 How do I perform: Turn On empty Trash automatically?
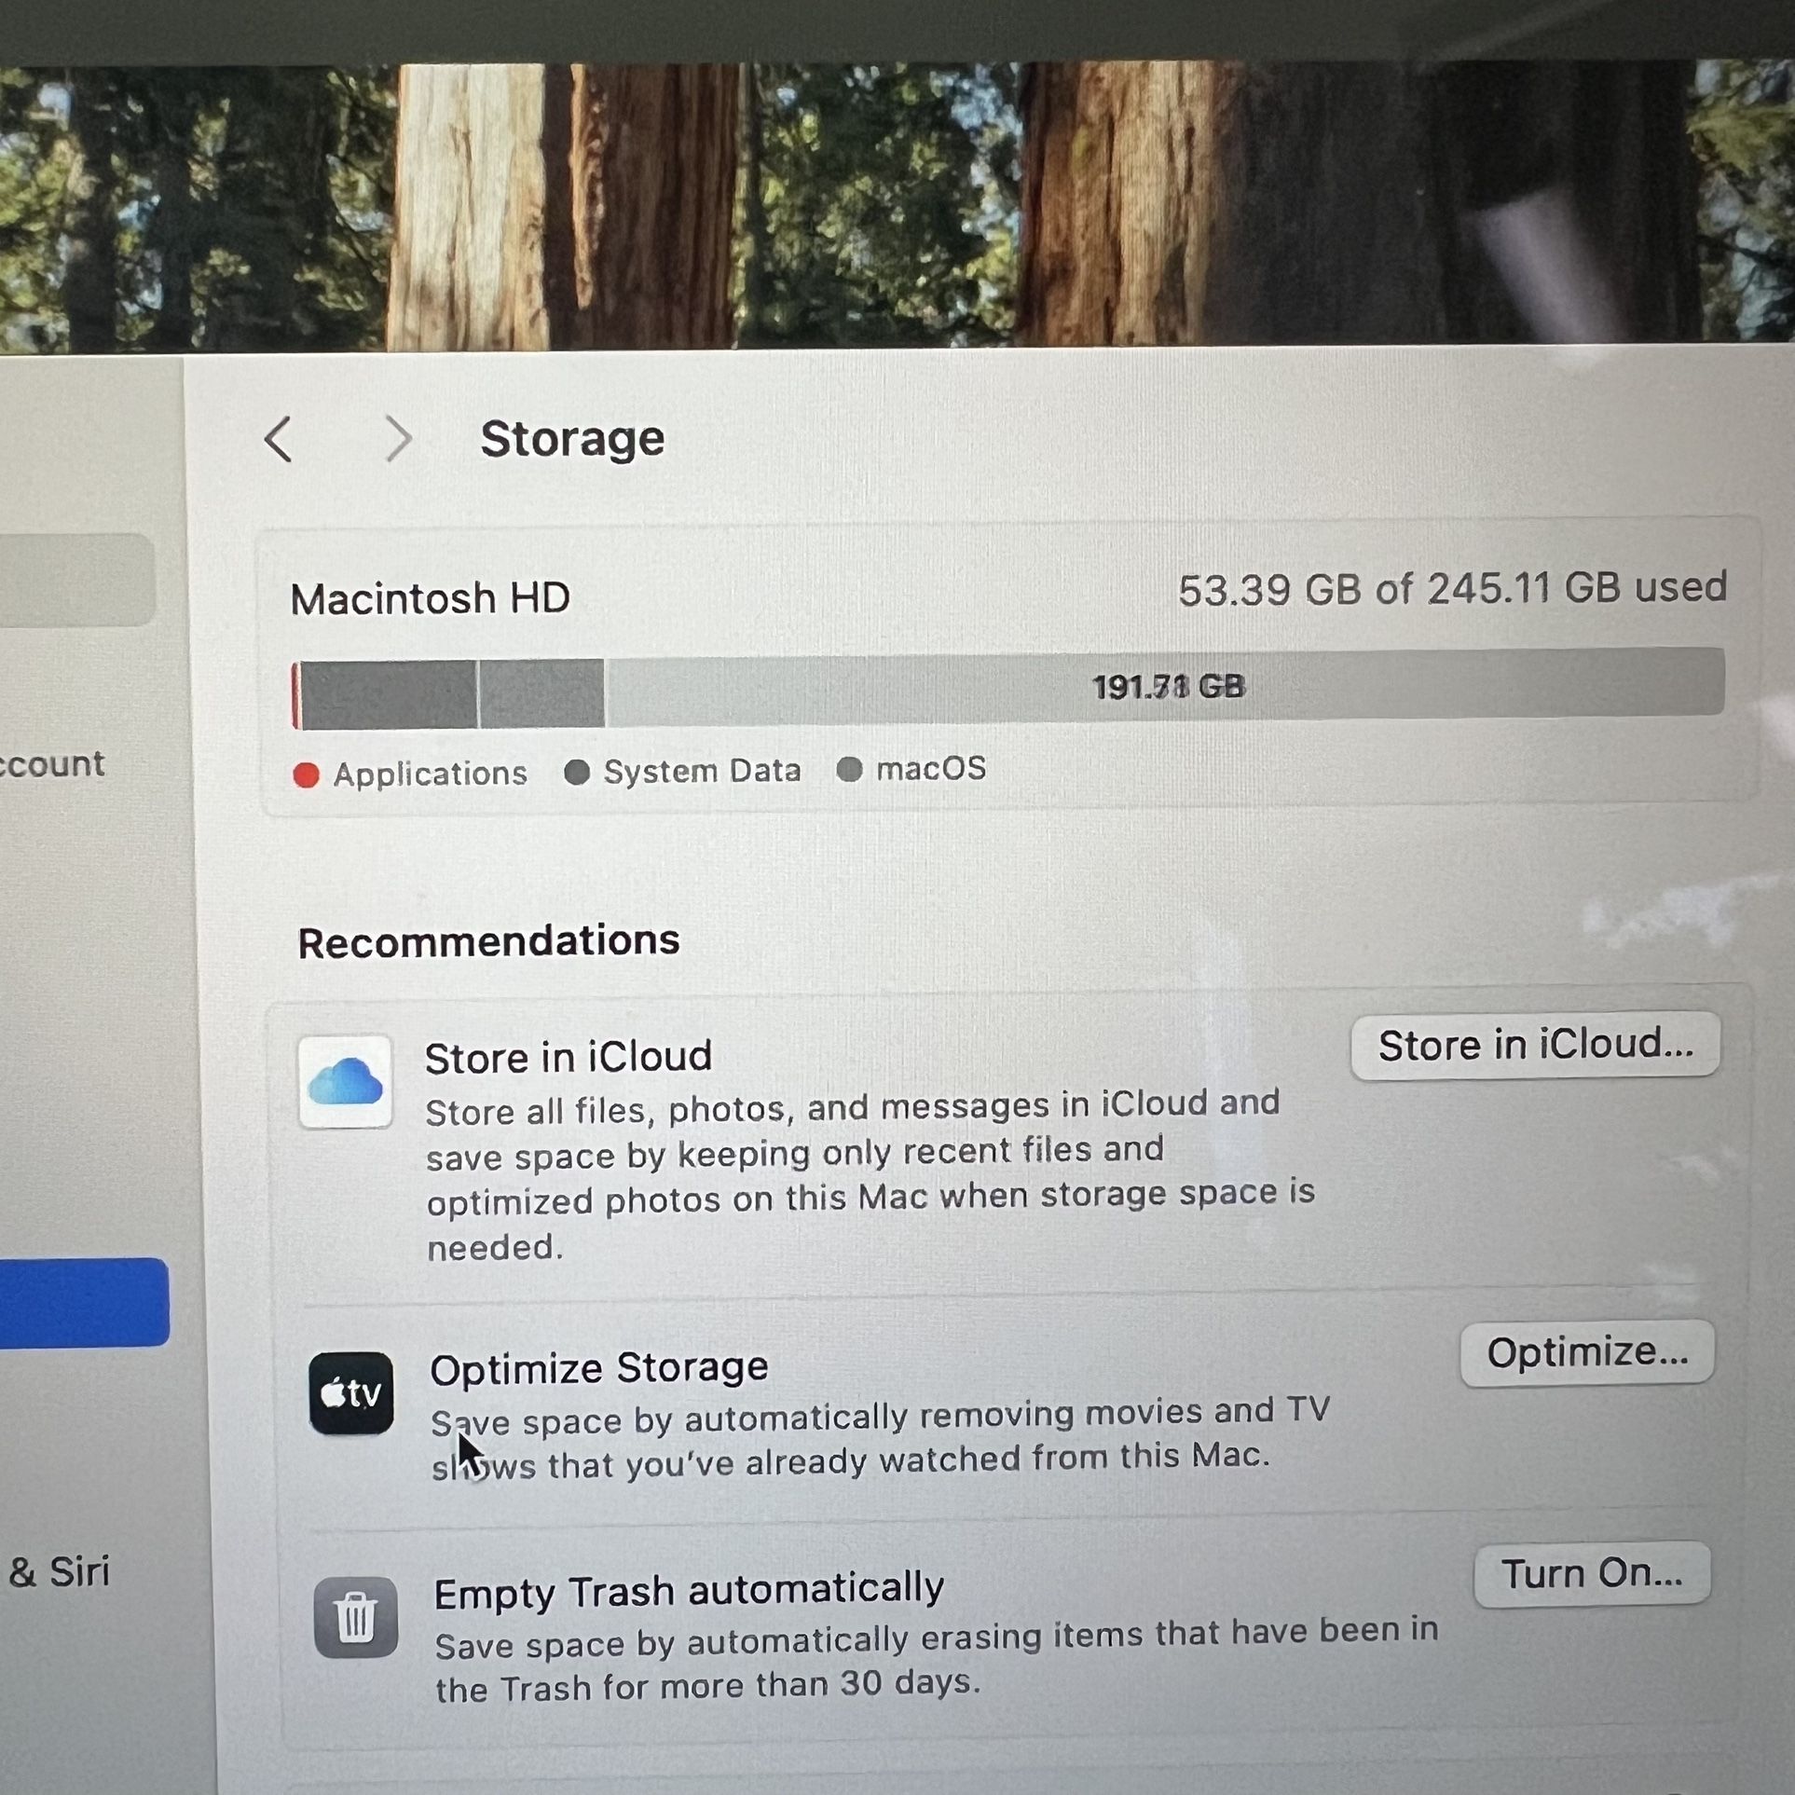tap(1592, 1574)
